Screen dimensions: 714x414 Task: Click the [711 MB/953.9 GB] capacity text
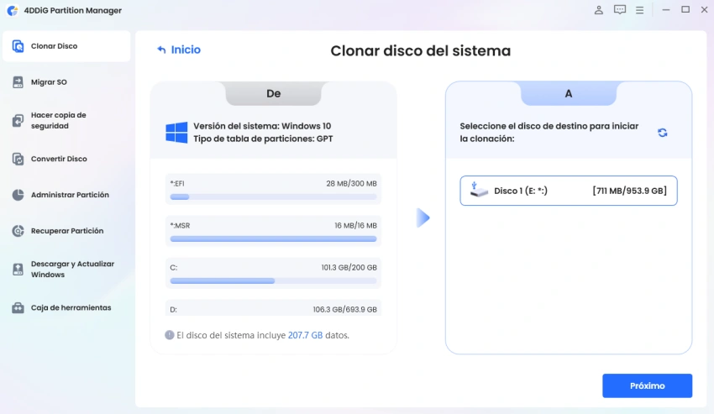[629, 191]
